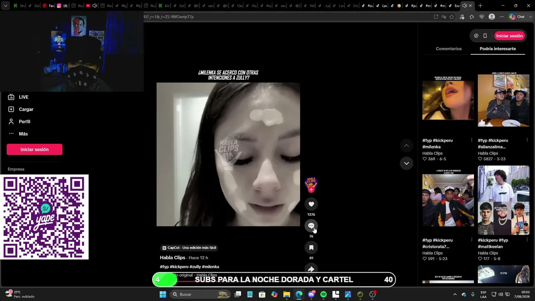This screenshot has height=301, width=535.
Task: Open OBS Studio from the taskbar
Action: point(372,294)
